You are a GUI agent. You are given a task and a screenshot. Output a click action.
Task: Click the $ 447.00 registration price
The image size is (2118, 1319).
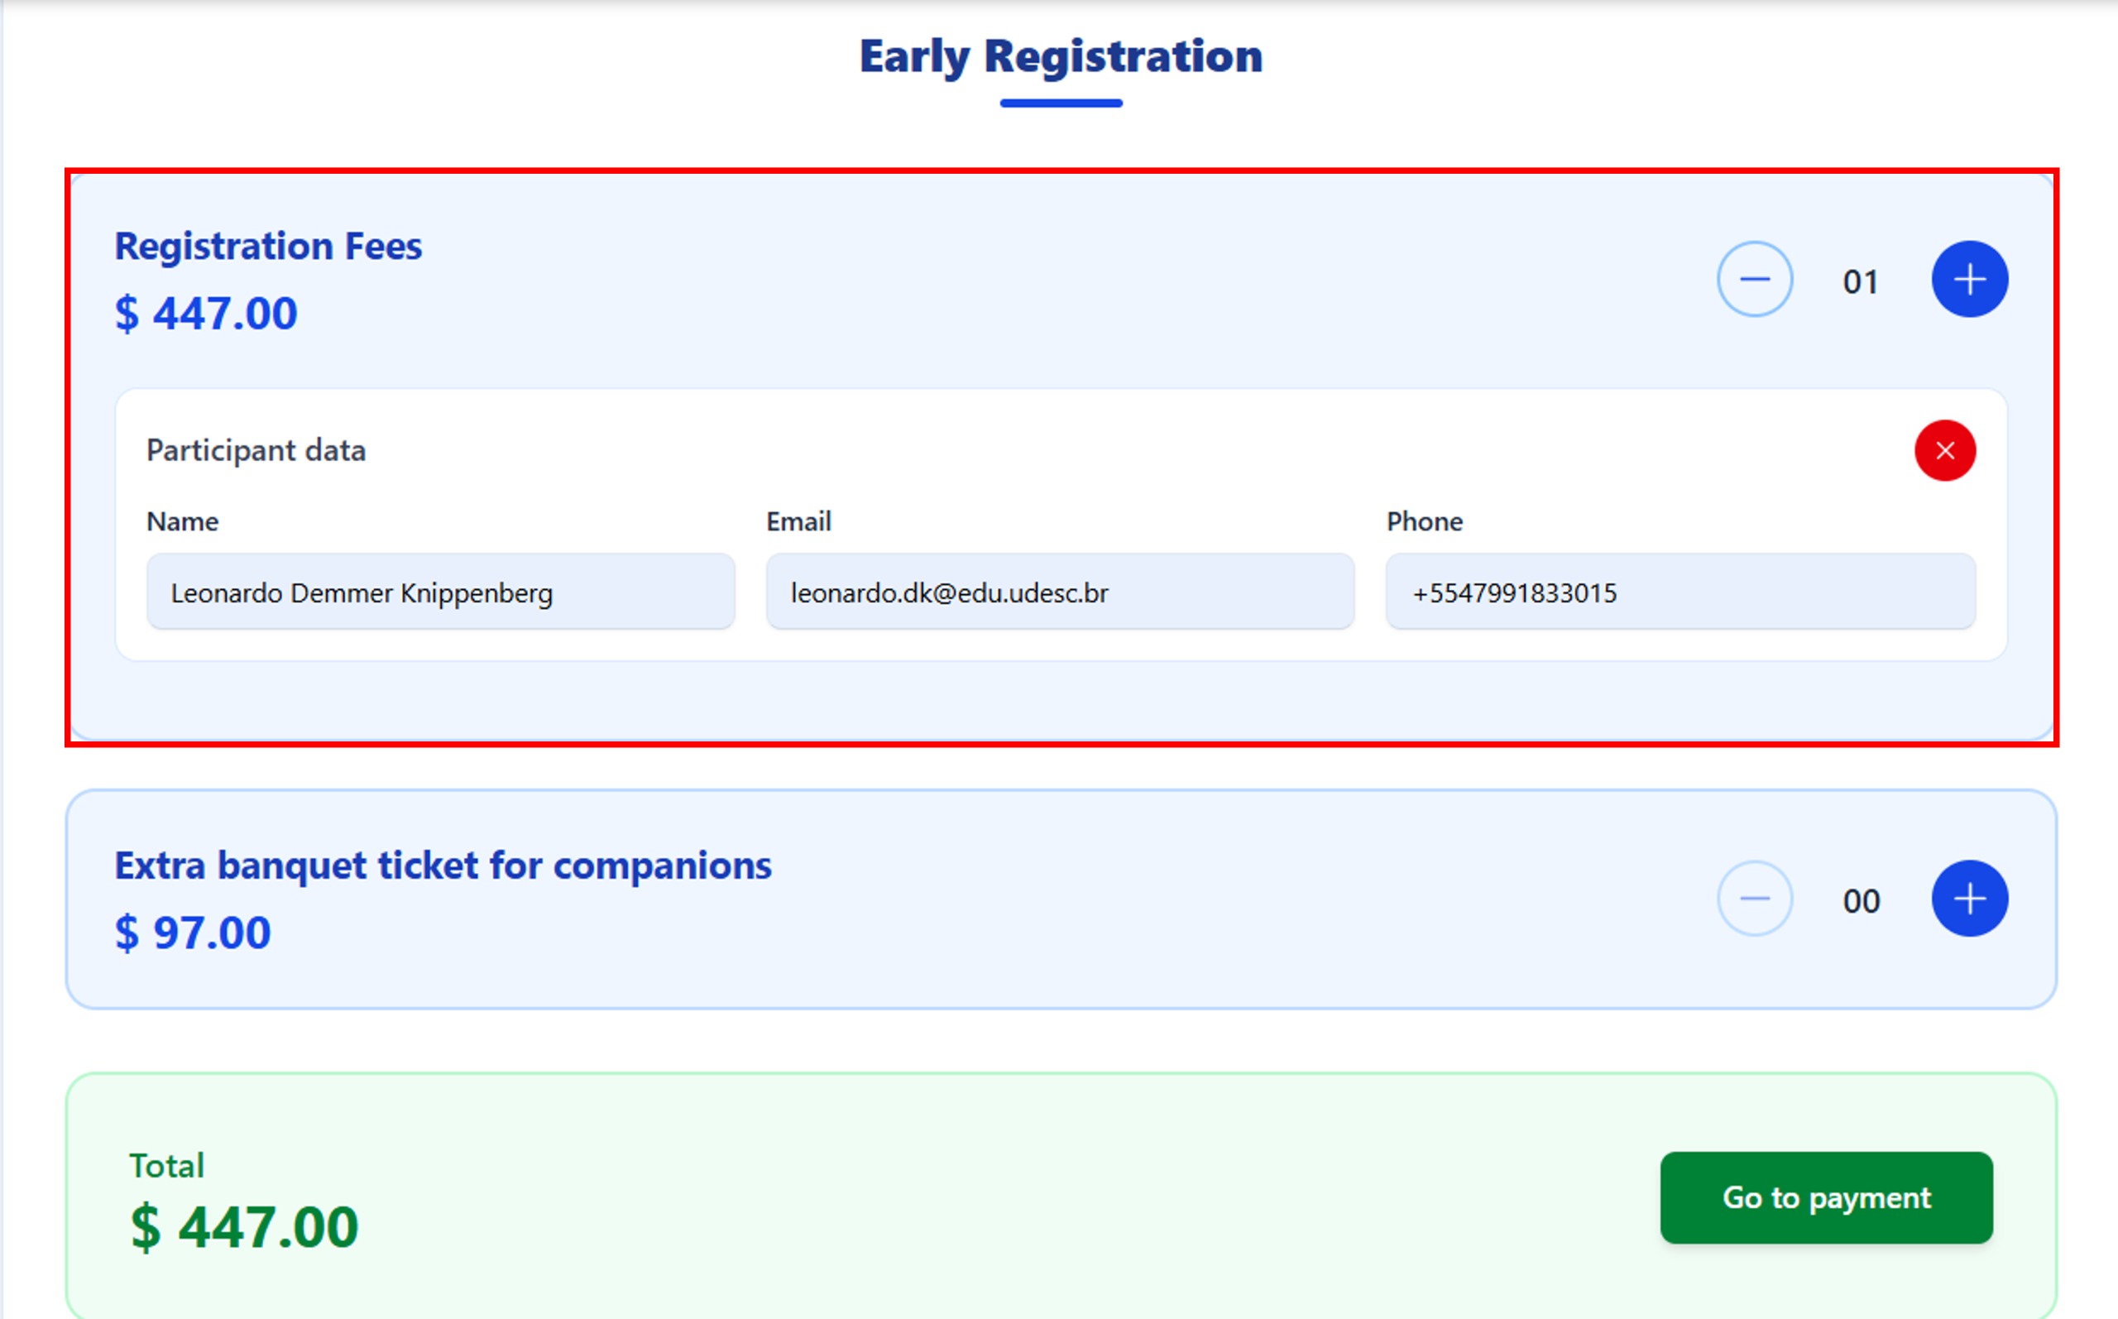coord(207,314)
